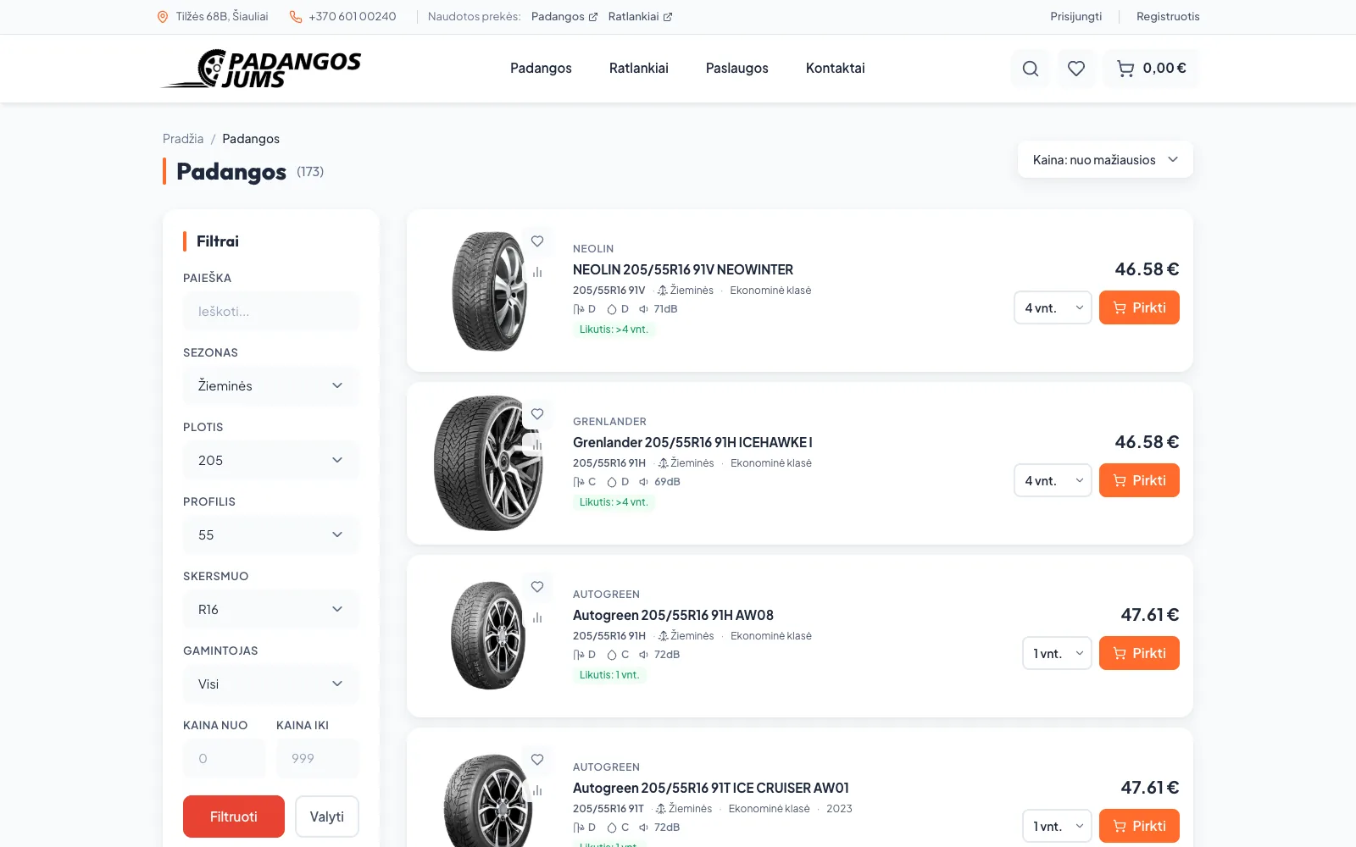Click winter snowflake icon on Autogreen AW08
The height and width of the screenshot is (847, 1356).
664,636
